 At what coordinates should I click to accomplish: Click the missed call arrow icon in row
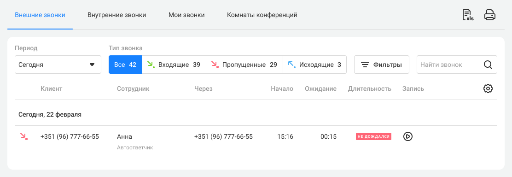[x=24, y=136]
